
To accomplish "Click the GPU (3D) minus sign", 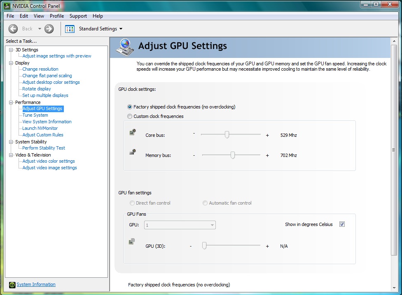I will coord(191,246).
